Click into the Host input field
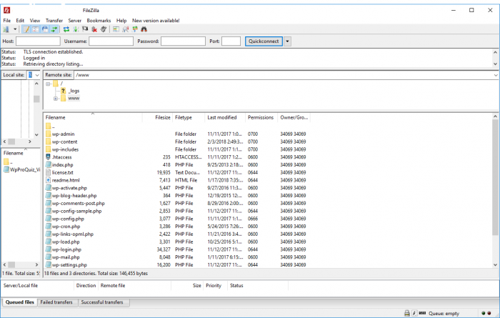The width and height of the screenshot is (500, 318). [37, 41]
